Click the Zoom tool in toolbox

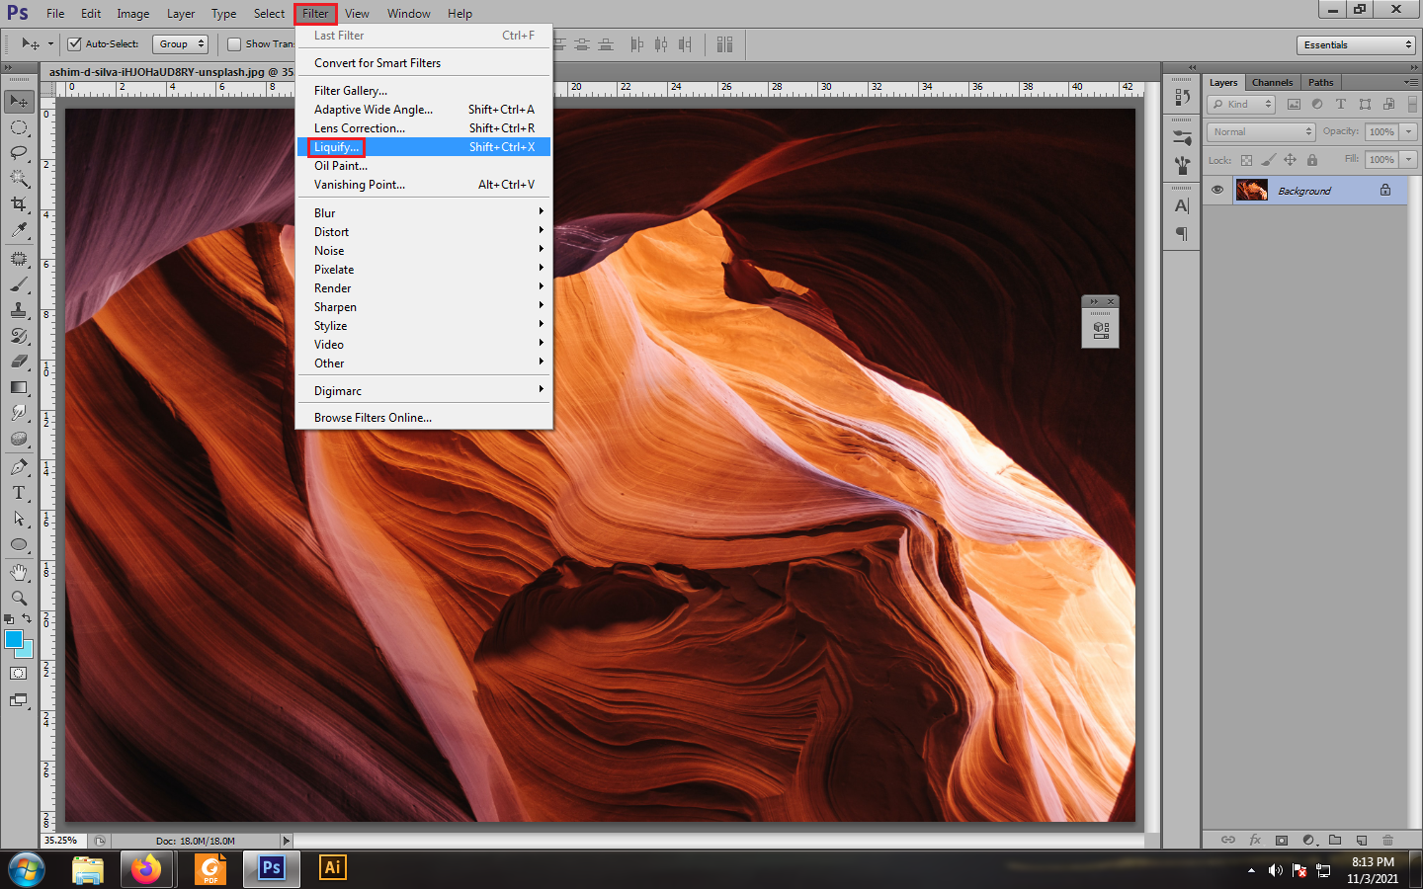pos(19,598)
